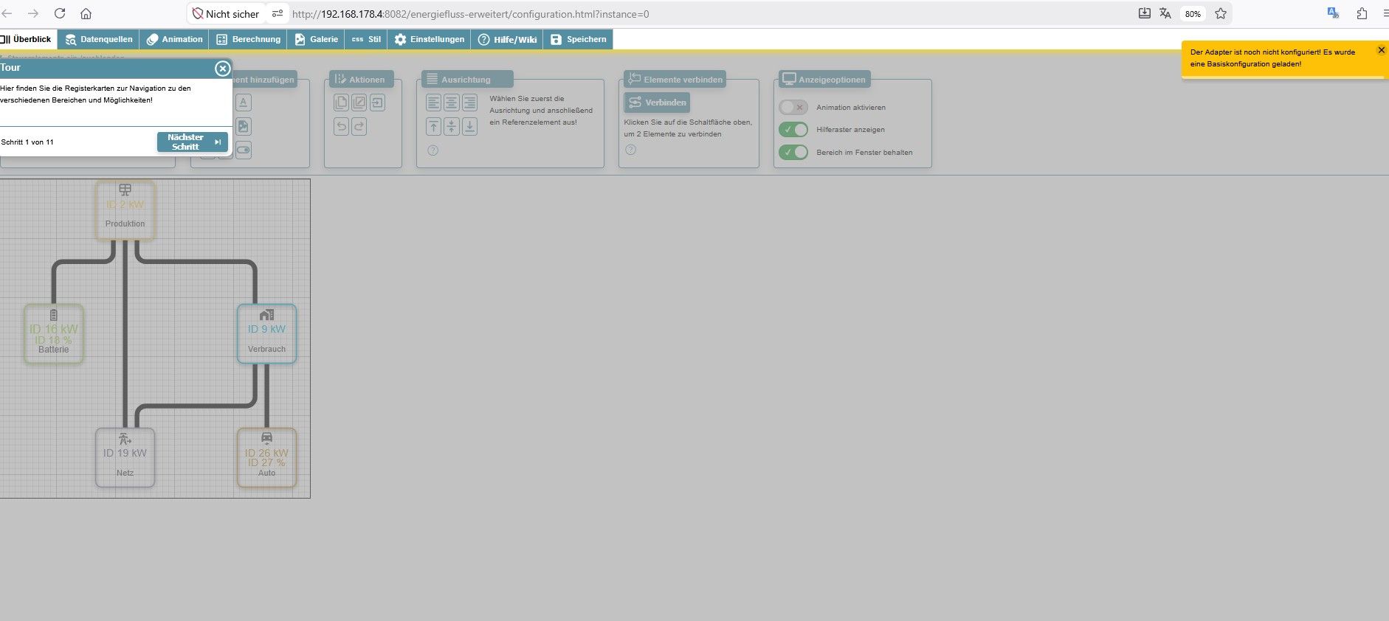Align elements left in Ausrichtung

pos(433,103)
